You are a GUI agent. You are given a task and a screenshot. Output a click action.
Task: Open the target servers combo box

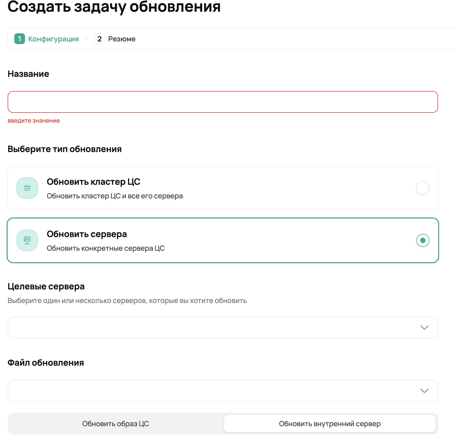coord(213,328)
